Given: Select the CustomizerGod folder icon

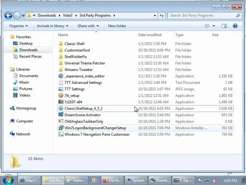Looking at the screenshot, I should (61, 50).
